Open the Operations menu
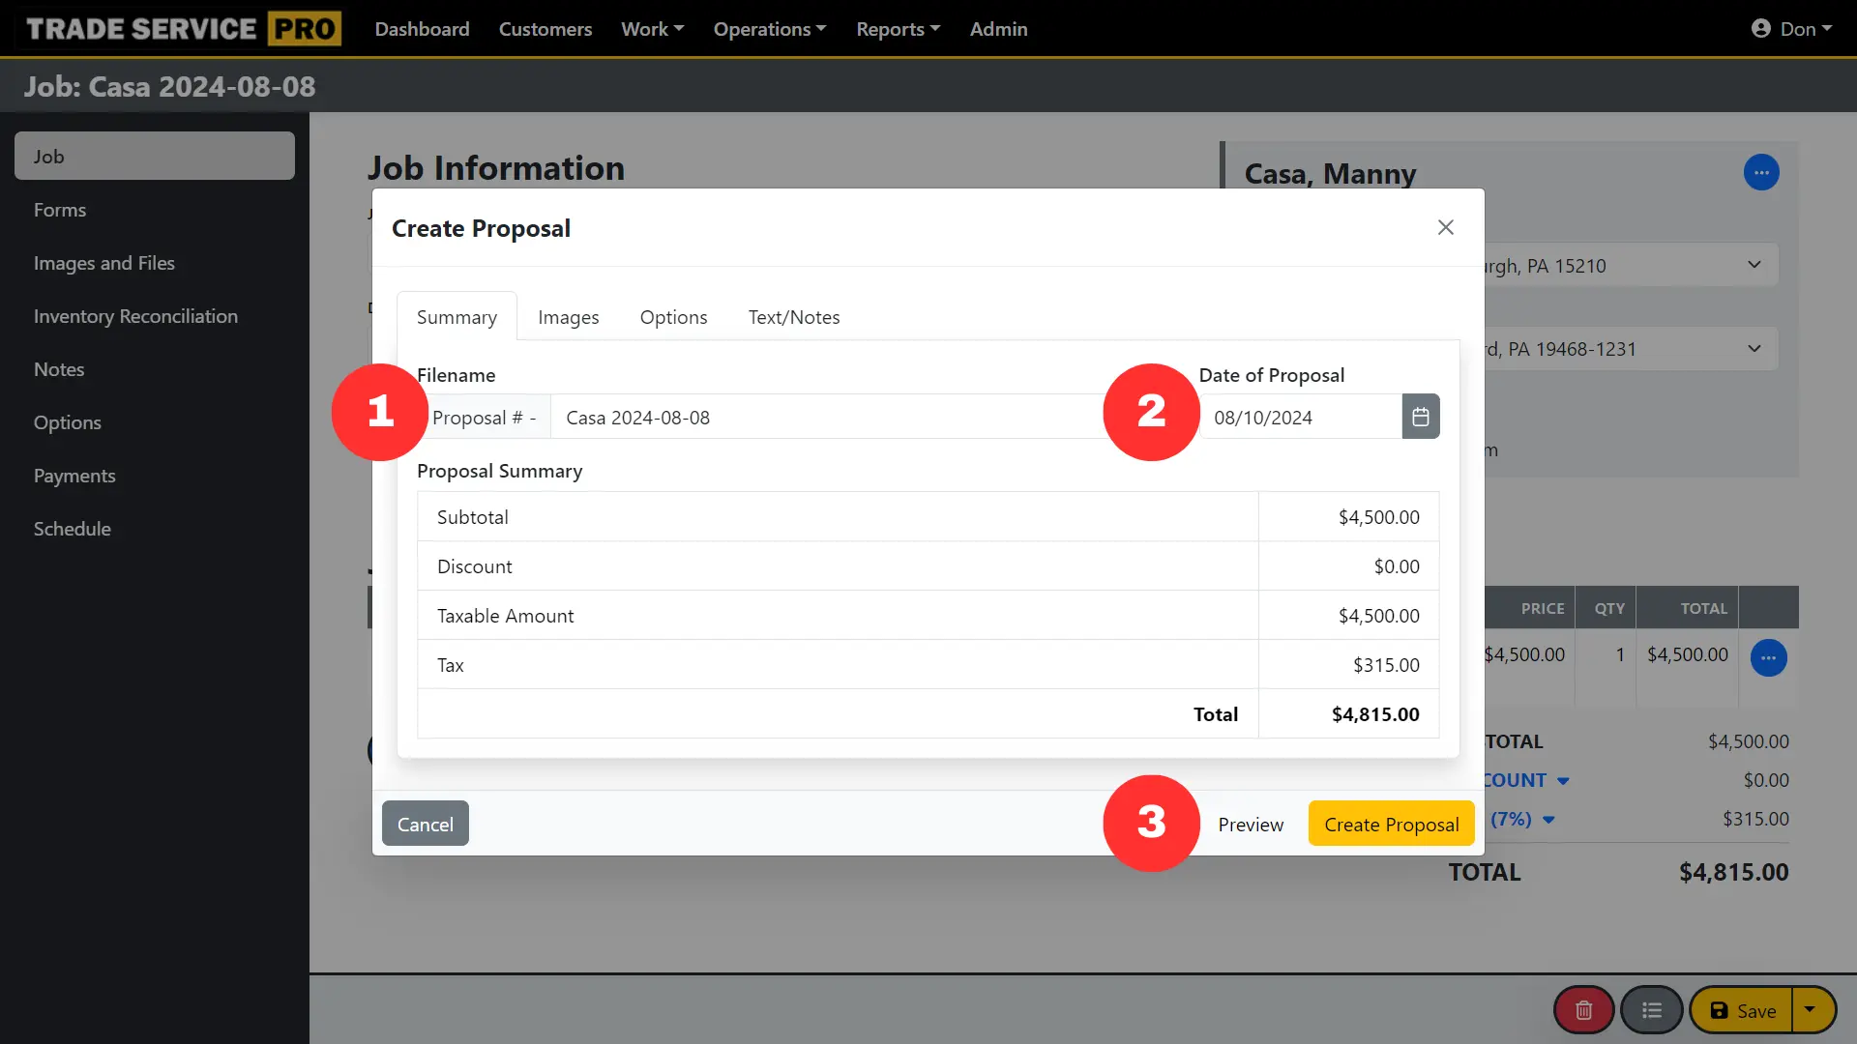Viewport: 1857px width, 1044px height. tap(769, 28)
